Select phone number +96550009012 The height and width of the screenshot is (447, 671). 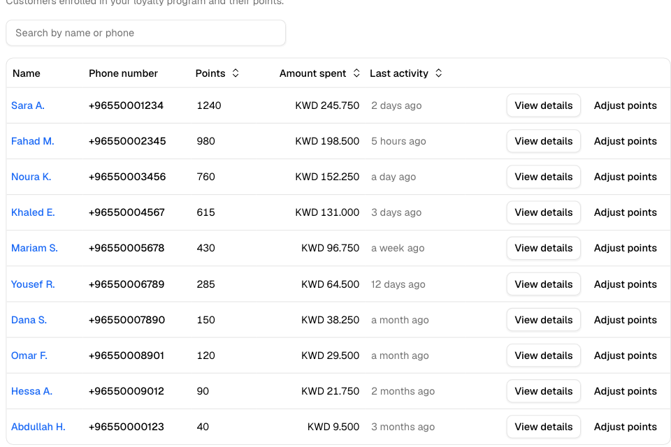click(x=127, y=391)
